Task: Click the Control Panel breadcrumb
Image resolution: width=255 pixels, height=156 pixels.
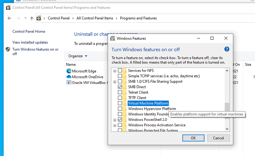Action: 59,18
